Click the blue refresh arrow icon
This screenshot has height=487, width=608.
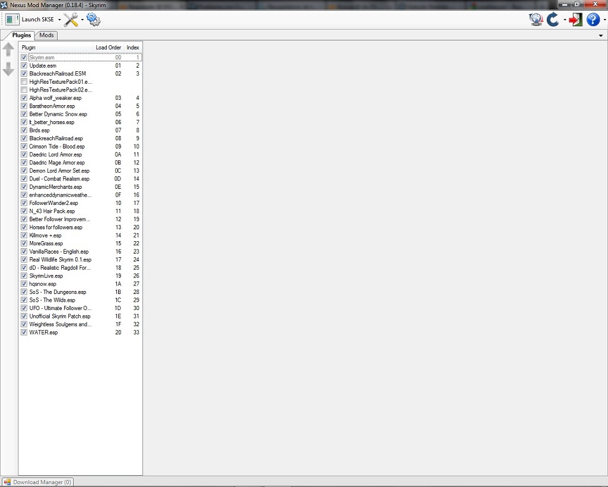click(553, 20)
